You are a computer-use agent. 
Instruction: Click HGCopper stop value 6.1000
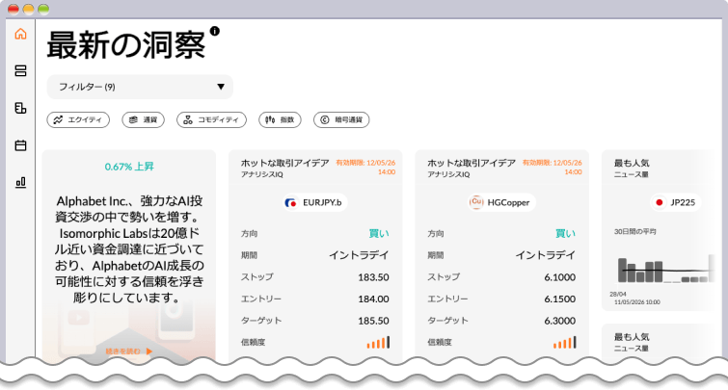tap(560, 277)
